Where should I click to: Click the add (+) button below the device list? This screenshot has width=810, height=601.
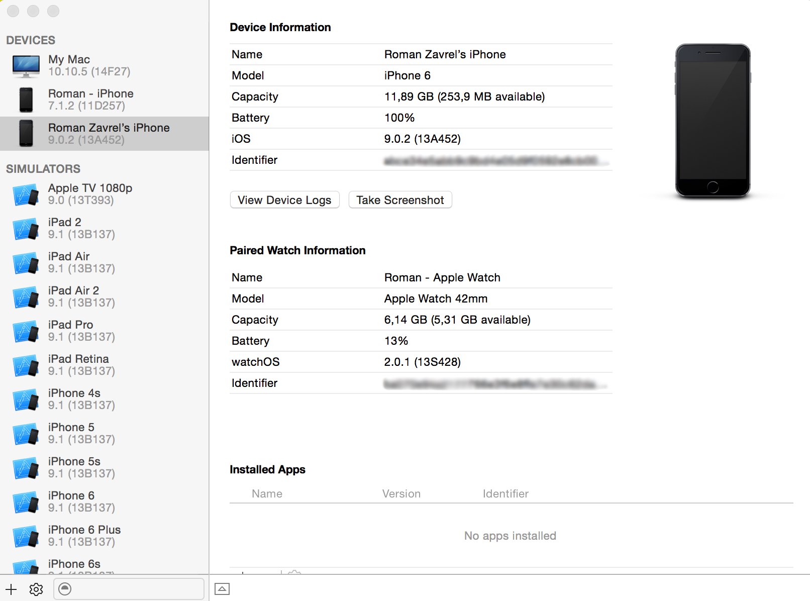[x=11, y=589]
